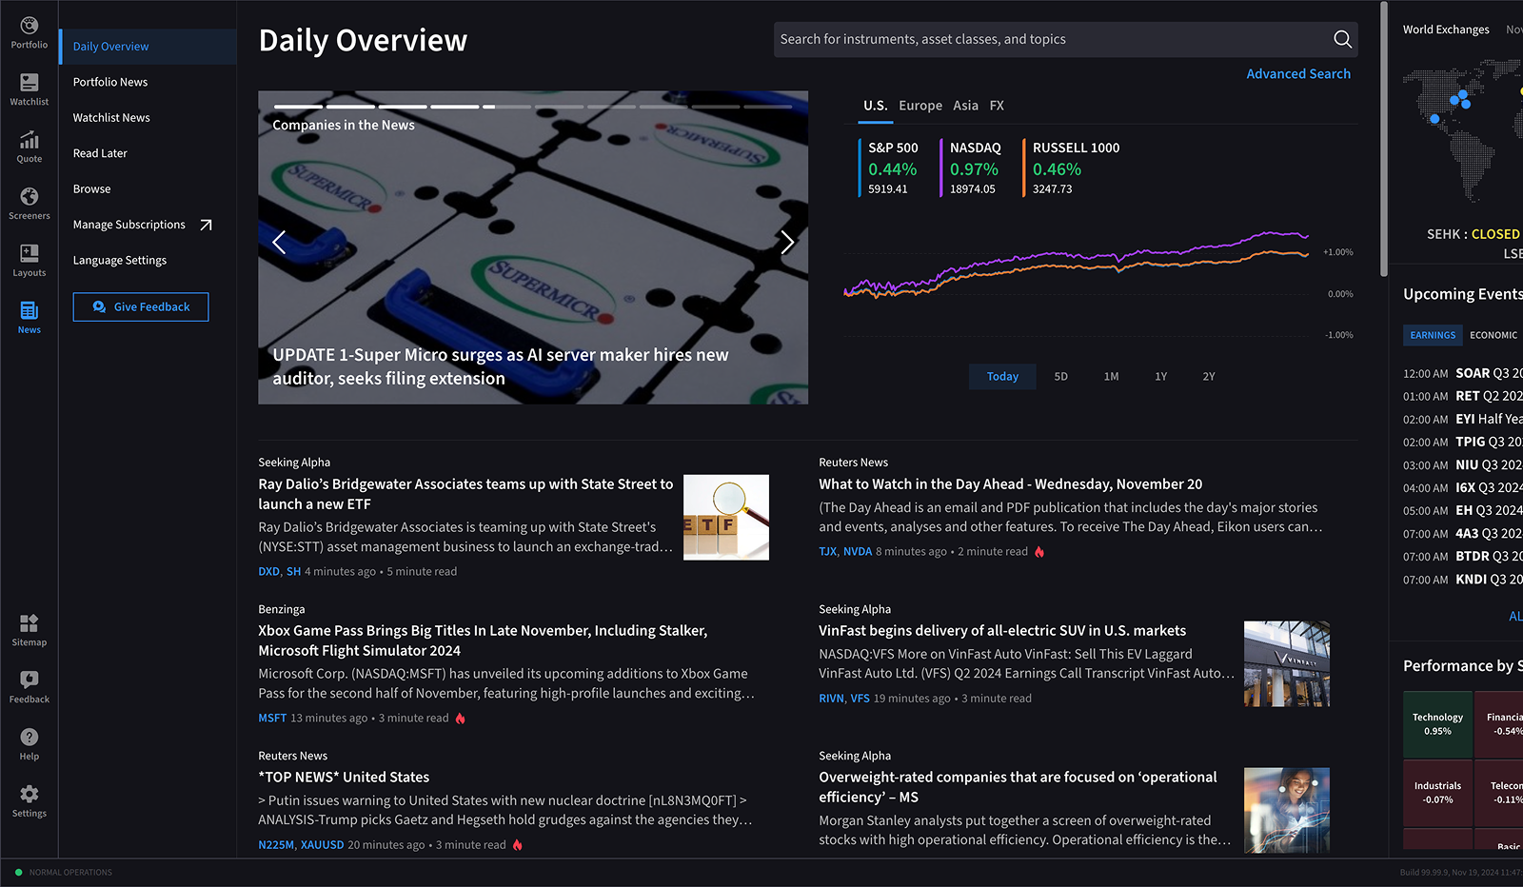Open the Screeners sidebar icon

(30, 204)
